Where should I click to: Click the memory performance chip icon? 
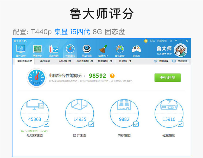tap(124, 105)
